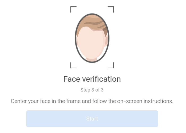Click the word "verification" in the heading
This screenshot has height=133, width=186.
click(102, 79)
